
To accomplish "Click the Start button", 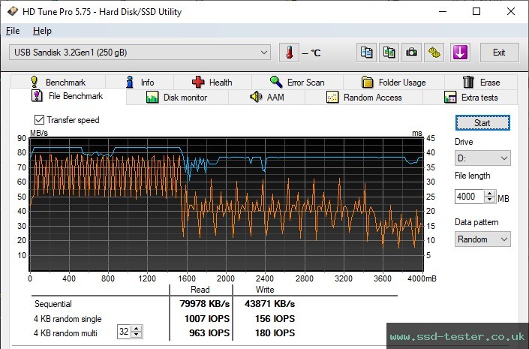I will pyautogui.click(x=482, y=123).
